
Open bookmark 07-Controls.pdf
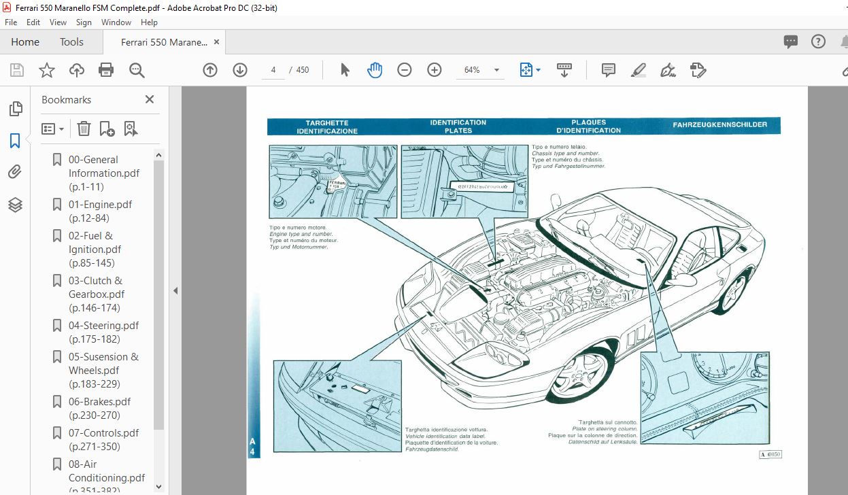tap(103, 440)
